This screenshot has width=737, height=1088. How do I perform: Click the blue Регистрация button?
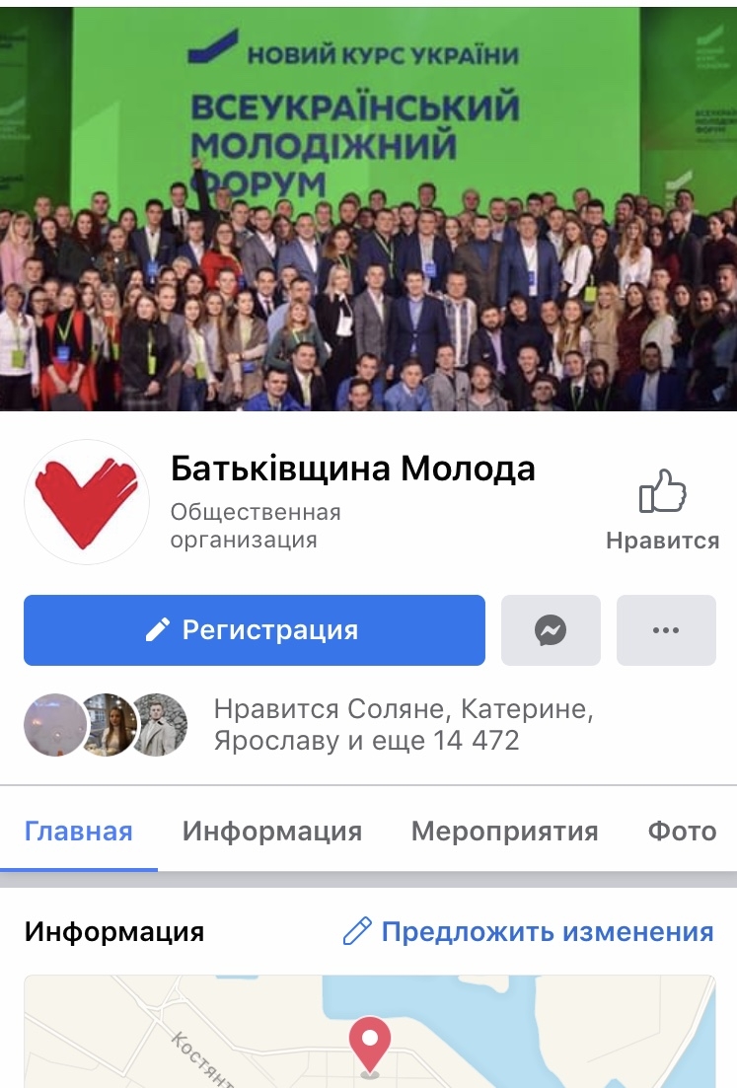(x=254, y=630)
